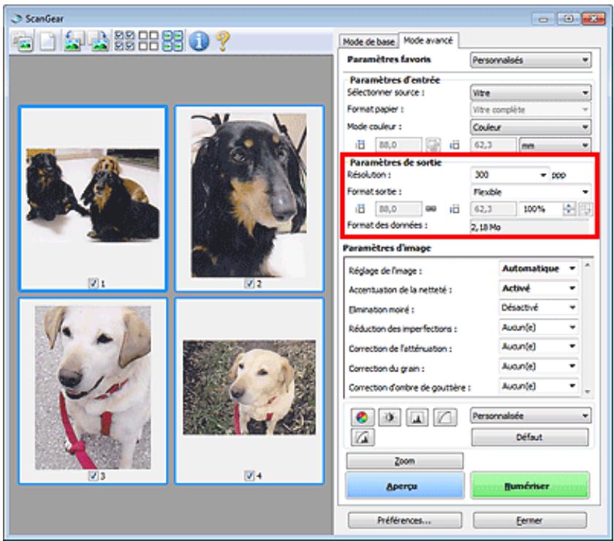Switch to the Mode de base tab
Image resolution: width=614 pixels, height=541 pixels.
(368, 39)
